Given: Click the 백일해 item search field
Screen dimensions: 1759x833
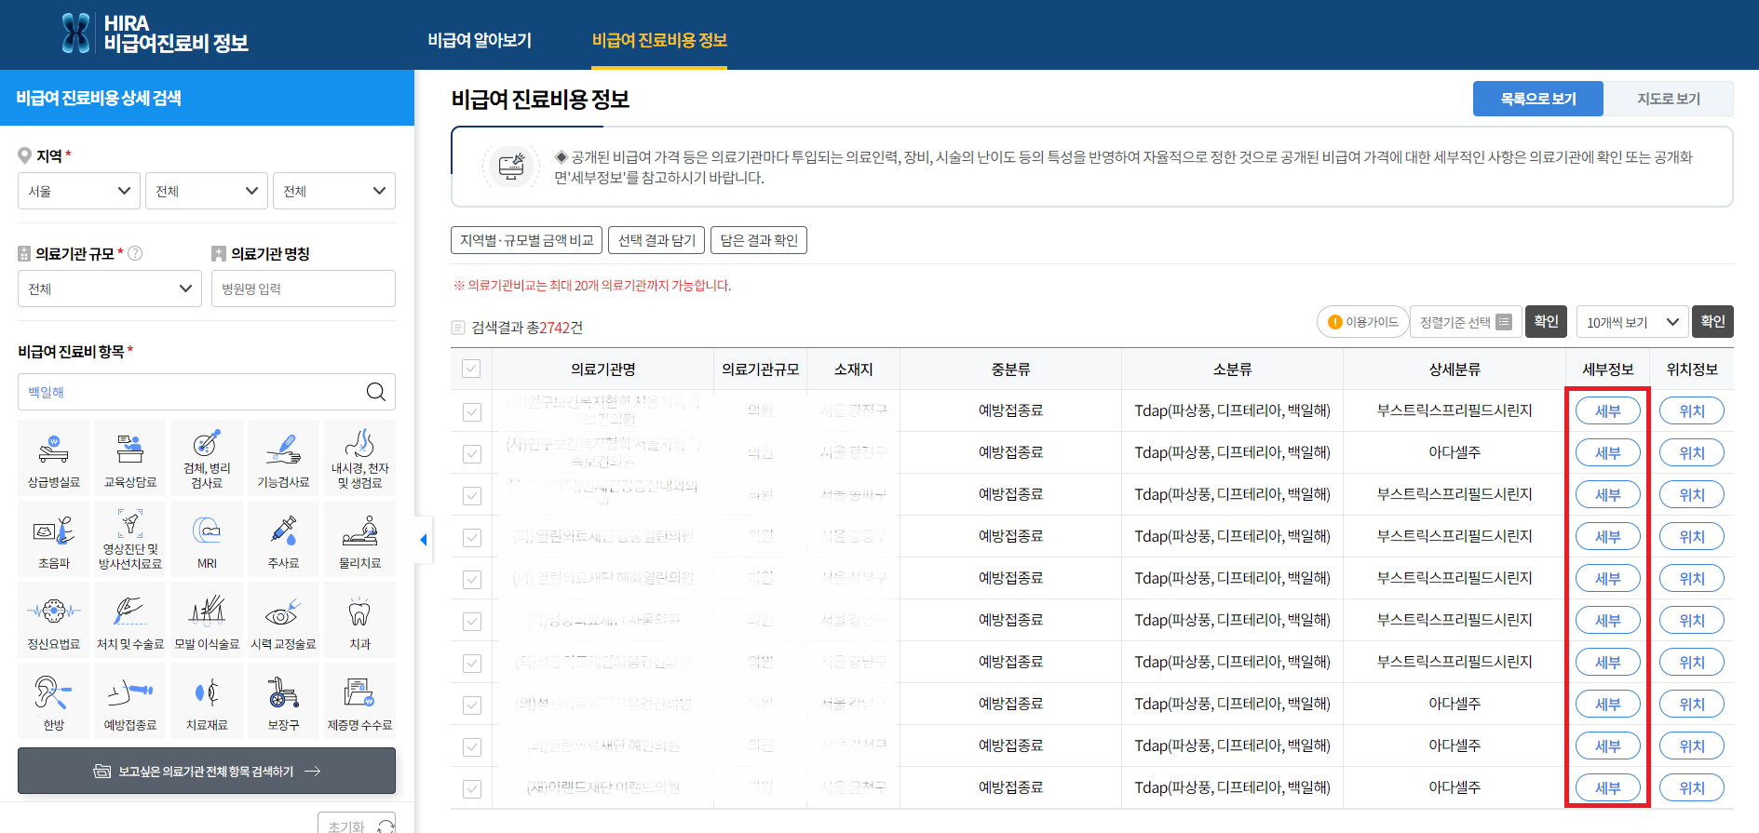Looking at the screenshot, I should (x=207, y=392).
